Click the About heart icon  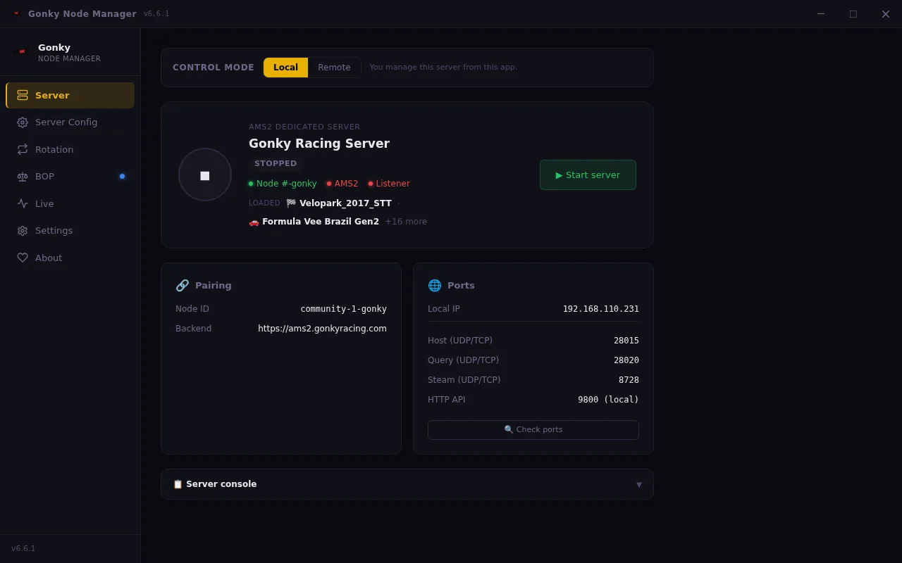pyautogui.click(x=23, y=258)
